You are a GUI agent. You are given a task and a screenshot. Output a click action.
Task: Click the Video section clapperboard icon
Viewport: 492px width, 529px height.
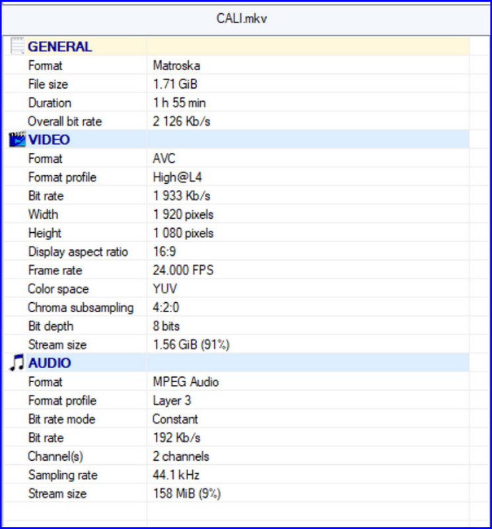click(17, 140)
